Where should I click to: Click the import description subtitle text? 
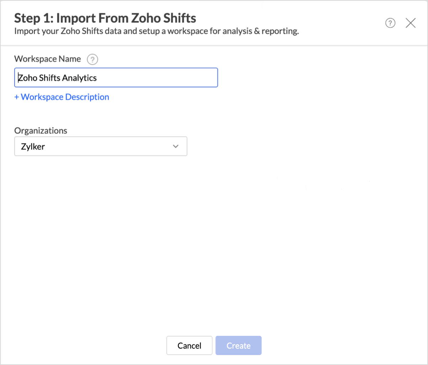point(156,31)
